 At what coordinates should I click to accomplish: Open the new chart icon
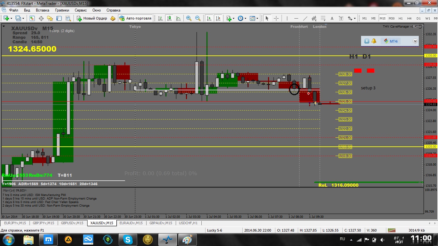[x=6, y=18]
